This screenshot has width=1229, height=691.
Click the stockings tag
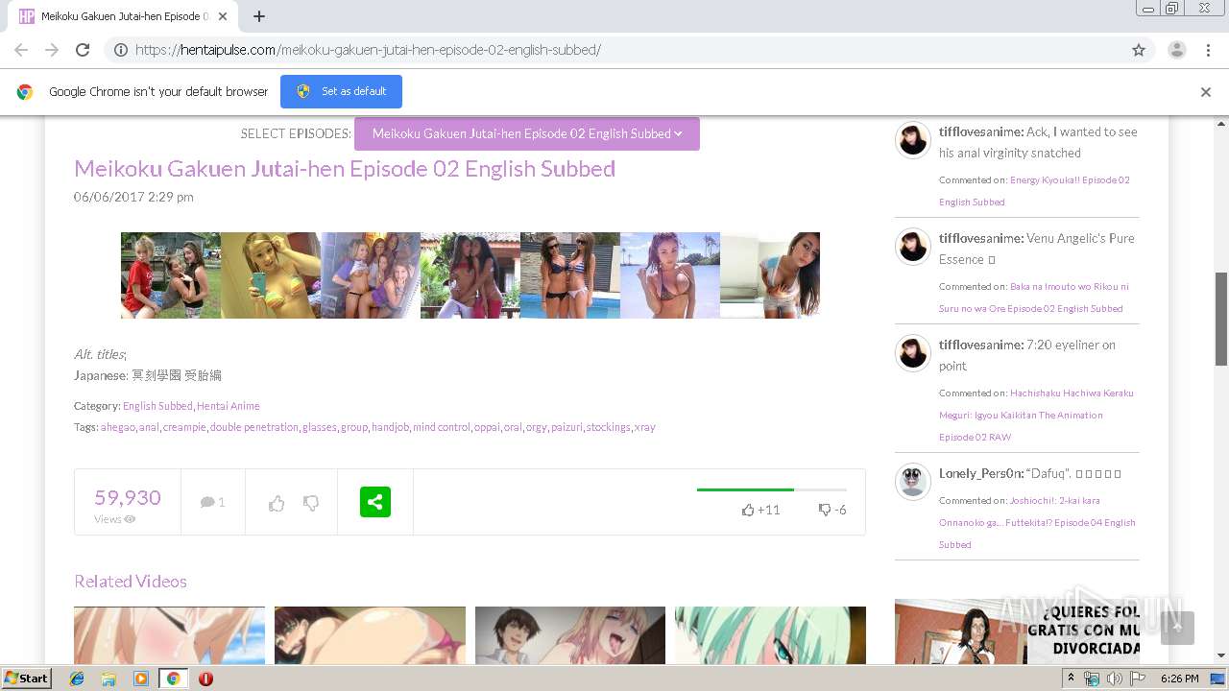(x=609, y=427)
